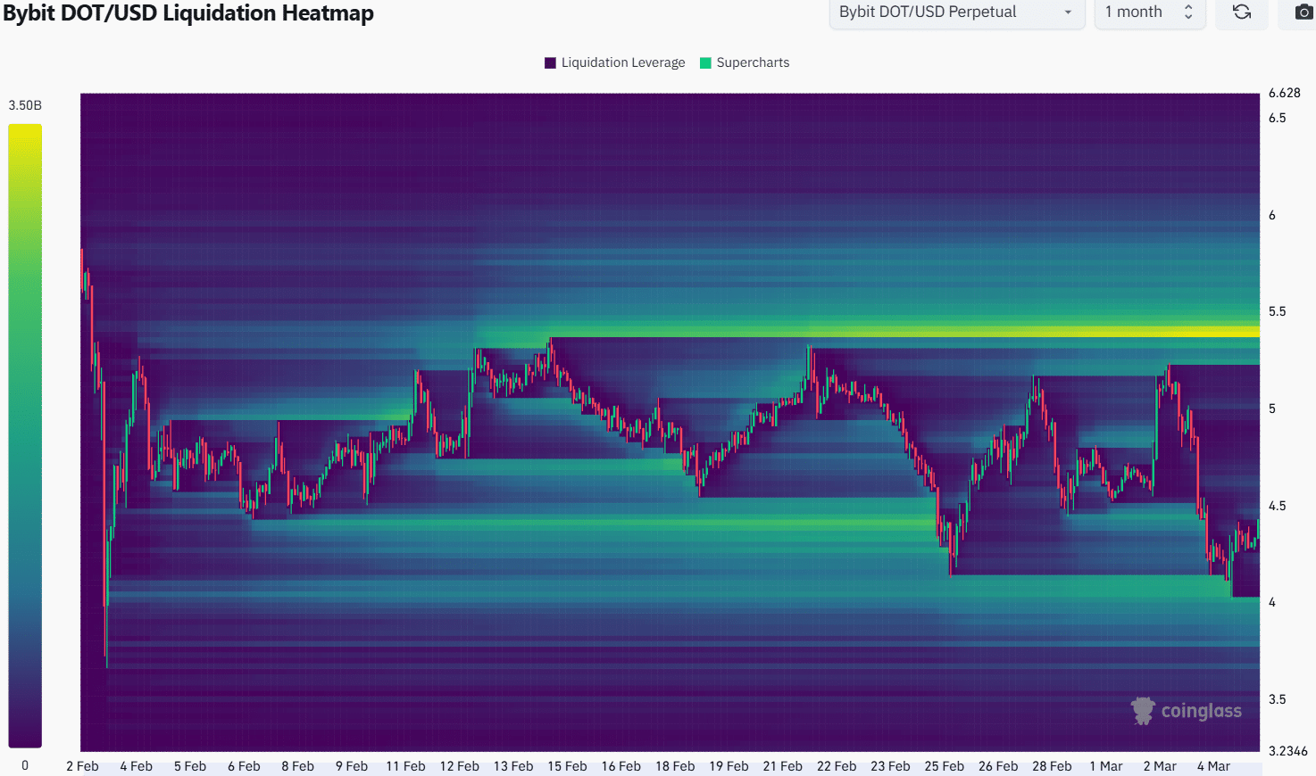Click the 3.5 price axis label
This screenshot has height=776, width=1316.
[1278, 699]
